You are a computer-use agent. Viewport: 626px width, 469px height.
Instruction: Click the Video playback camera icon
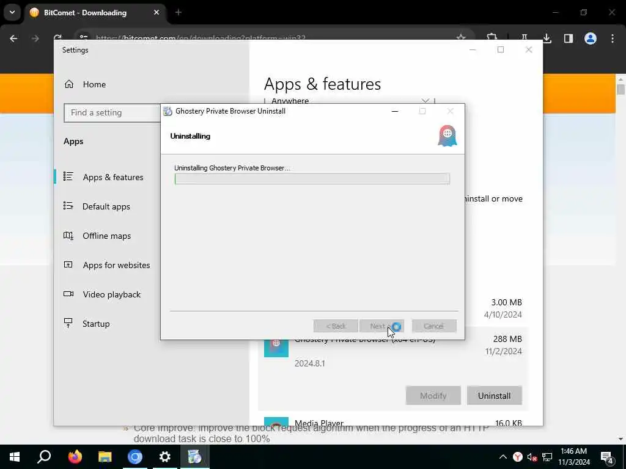point(68,294)
